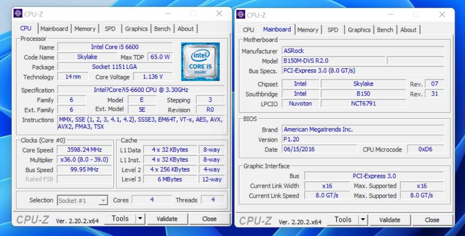
Task: Click Core Voltage value 1.136 V
Action: point(153,76)
